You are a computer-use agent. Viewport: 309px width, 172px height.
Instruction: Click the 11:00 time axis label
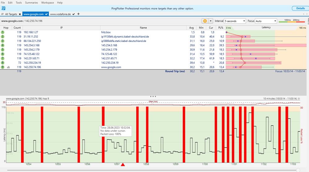tap(205, 164)
